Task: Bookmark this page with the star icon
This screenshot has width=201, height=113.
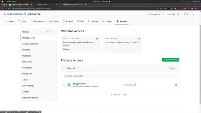Action: [161, 8]
